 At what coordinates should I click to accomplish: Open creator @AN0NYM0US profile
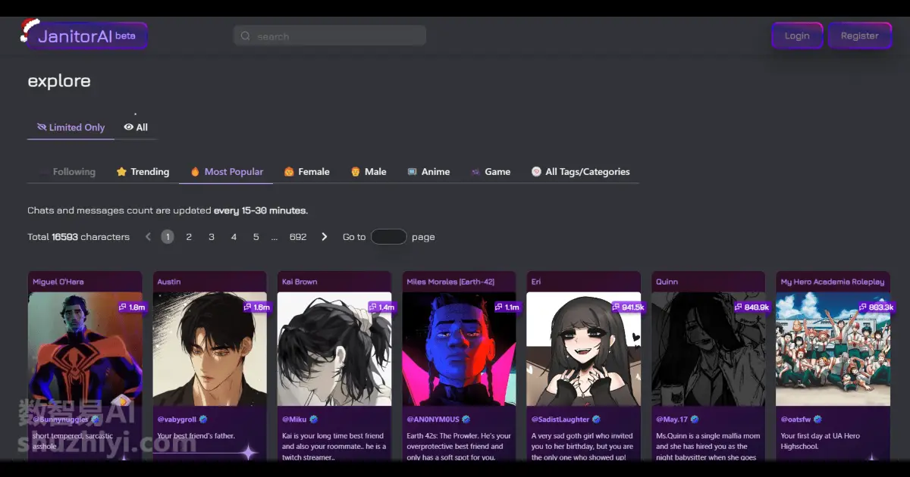(x=433, y=419)
